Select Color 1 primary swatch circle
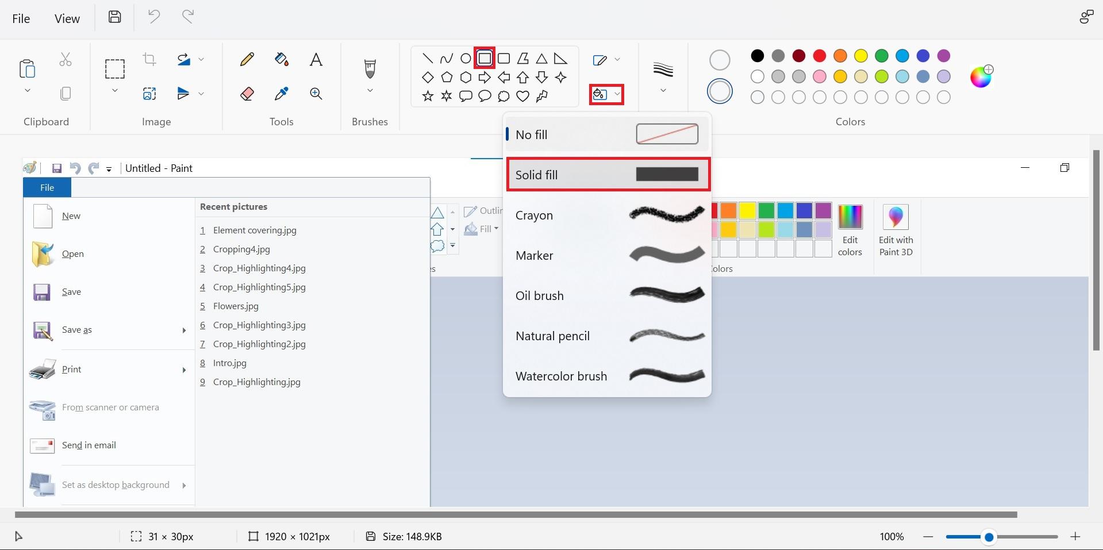 pos(720,60)
